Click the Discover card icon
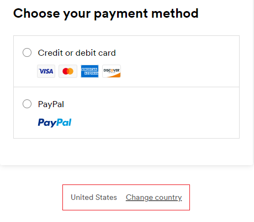The height and width of the screenshot is (222, 254). coord(112,71)
